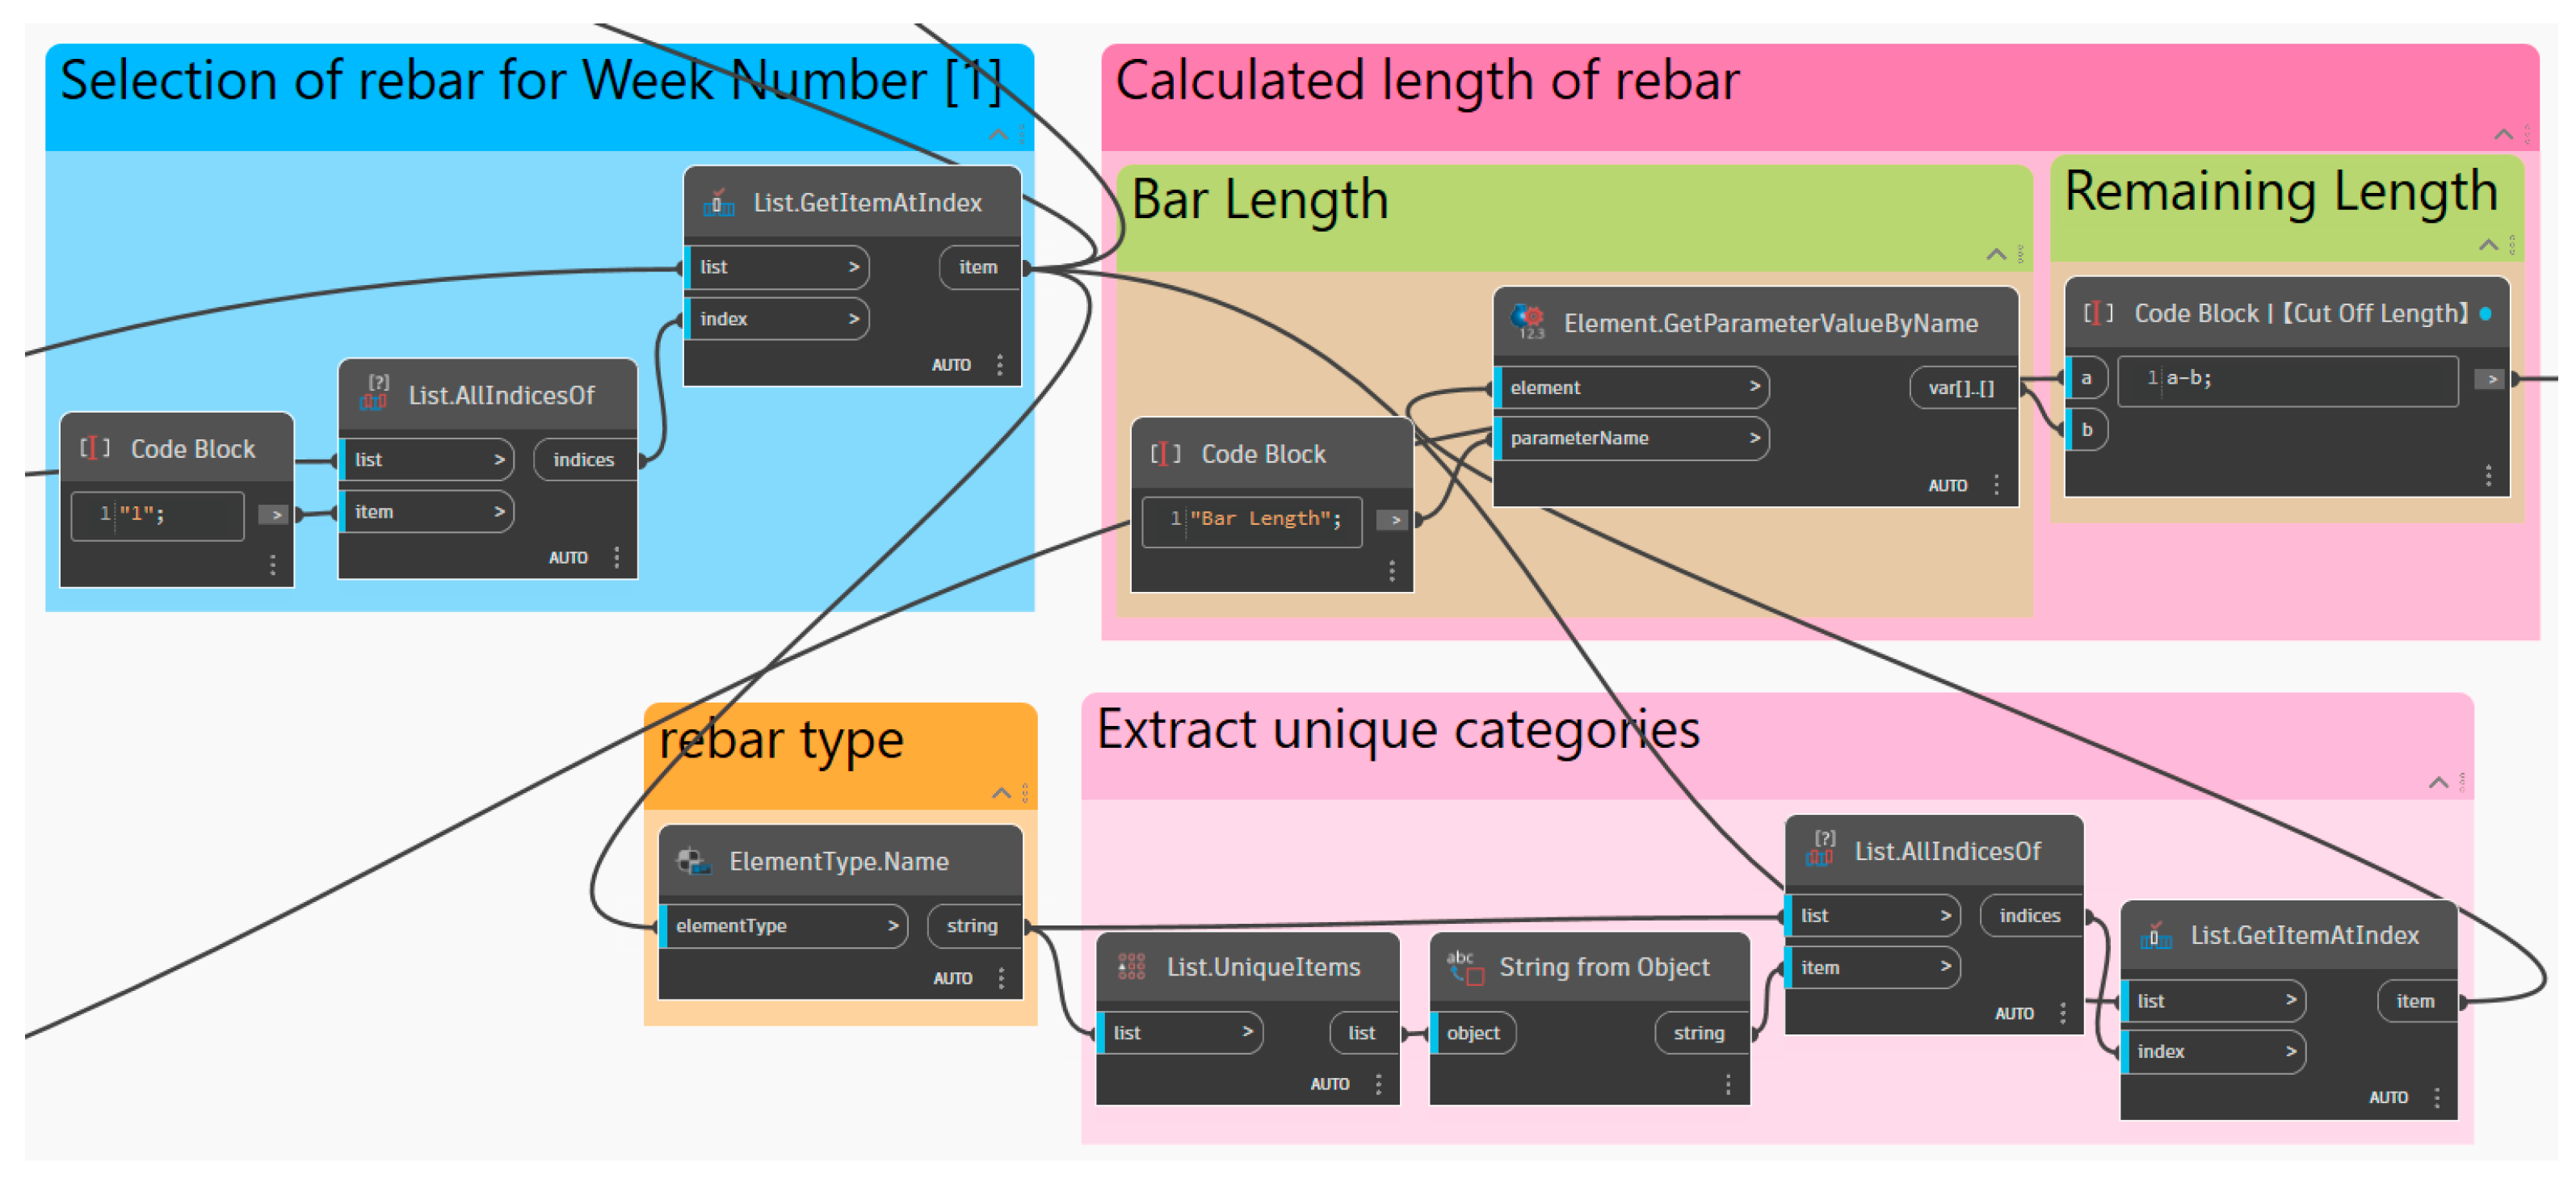Click the String from Object node icon
The height and width of the screenshot is (1179, 2576).
1466,966
